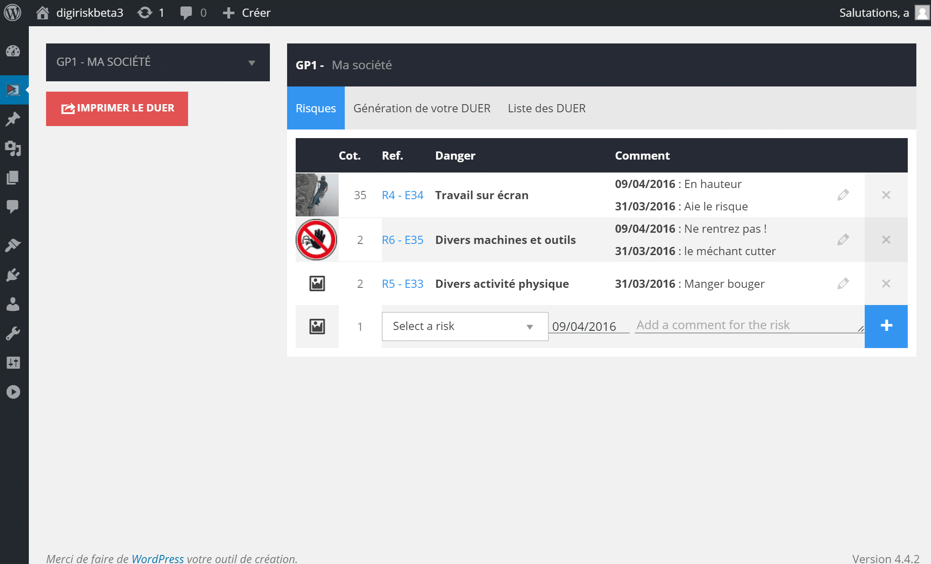Open the GP1 - MA SOCIÉTÉ dropdown
The image size is (931, 564).
click(x=158, y=62)
